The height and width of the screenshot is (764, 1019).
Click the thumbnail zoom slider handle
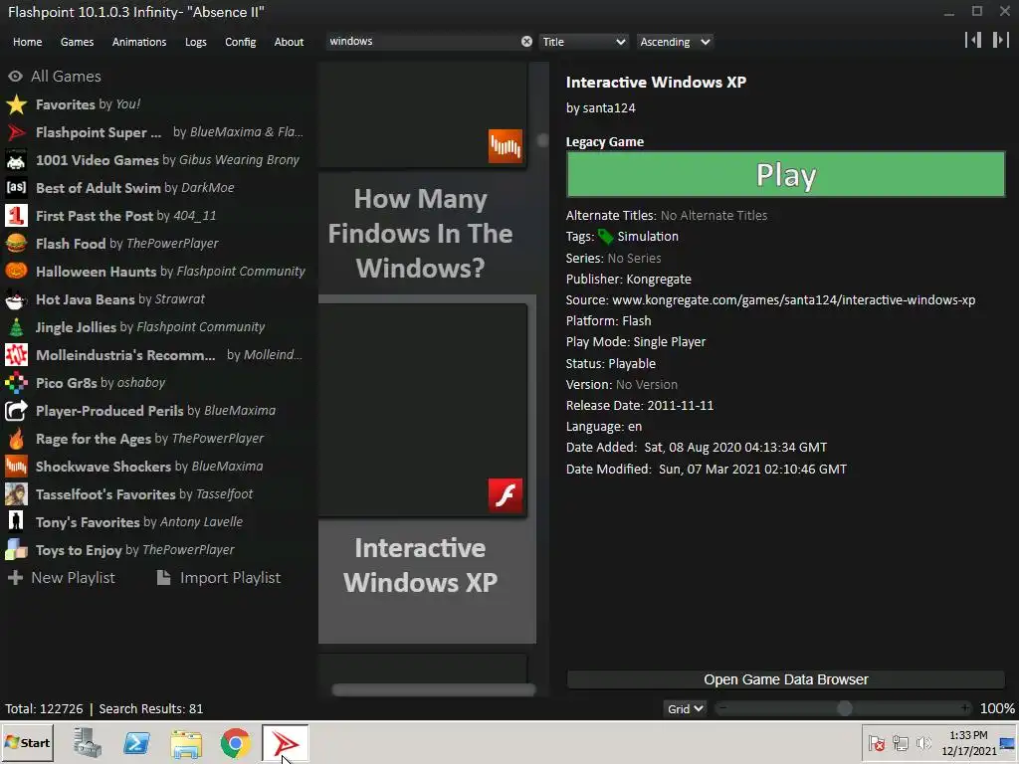coord(844,708)
